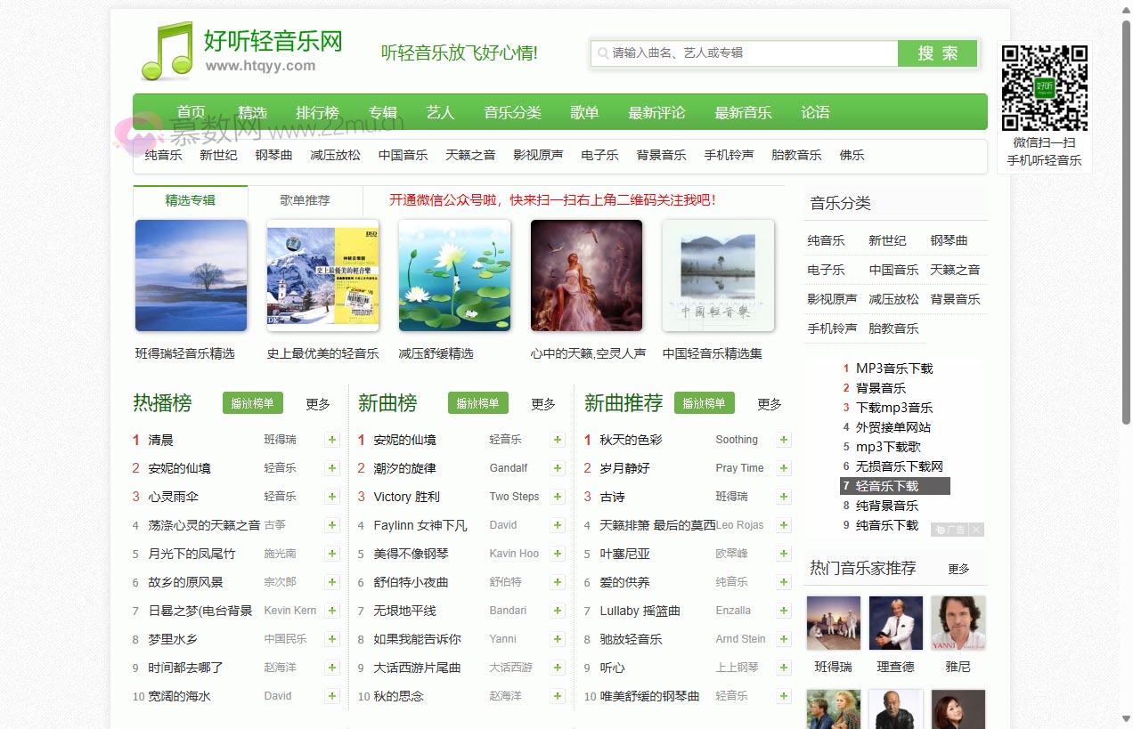Open the 艺人 navigation menu
This screenshot has height=729, width=1133.
click(x=441, y=112)
